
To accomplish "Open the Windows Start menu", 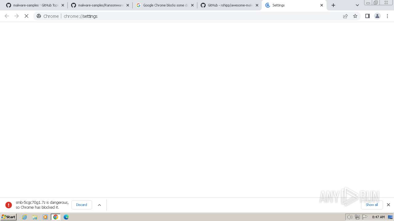I will click(x=9, y=217).
